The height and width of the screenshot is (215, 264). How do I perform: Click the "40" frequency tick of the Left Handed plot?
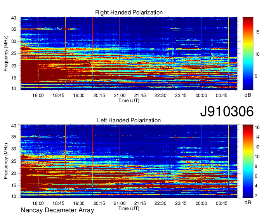tap(14, 126)
